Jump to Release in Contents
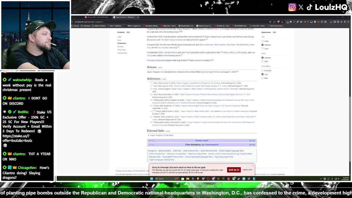Viewport: 352px width, 198px height. (120, 46)
